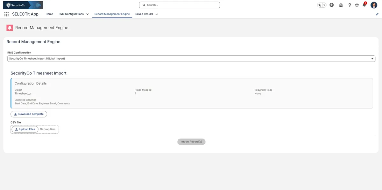Open the favorites list dropdown arrow
Screen dimensions: 382x190
[x=324, y=5]
